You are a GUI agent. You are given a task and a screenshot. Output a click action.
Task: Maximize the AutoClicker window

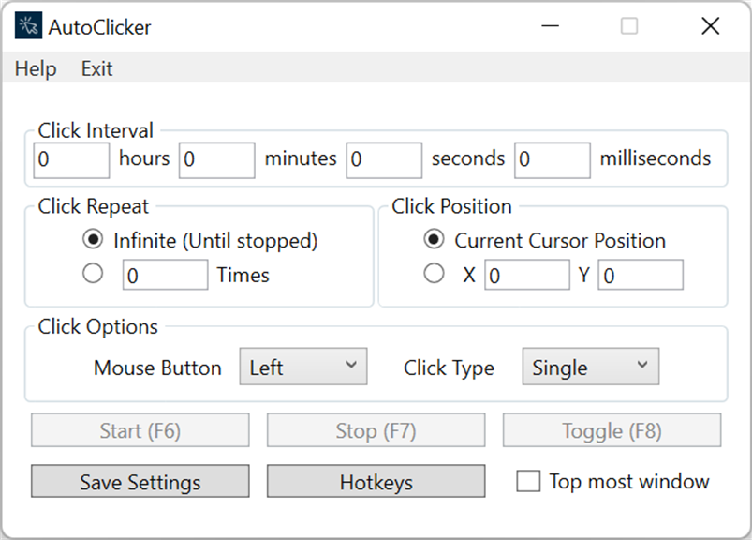pos(629,26)
